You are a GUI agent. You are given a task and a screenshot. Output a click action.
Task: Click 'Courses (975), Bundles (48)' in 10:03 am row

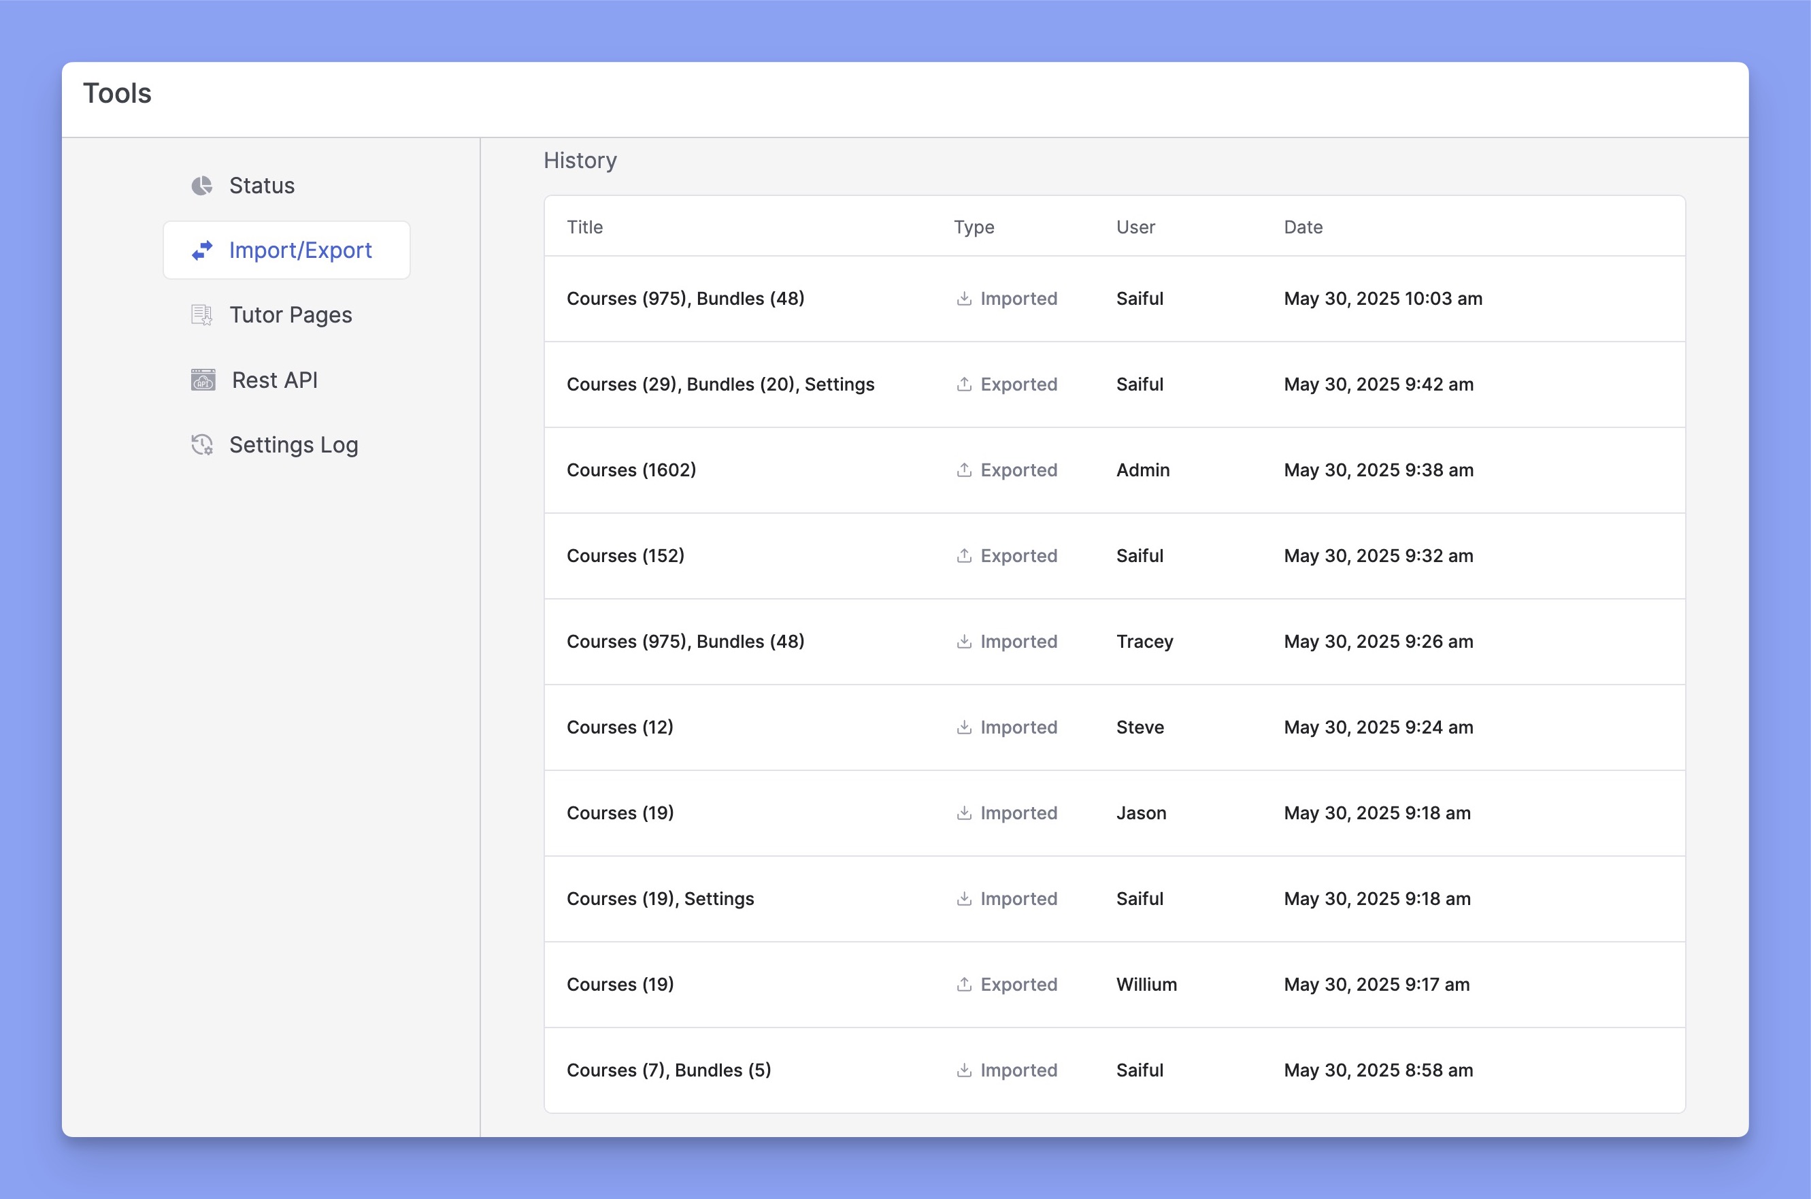[x=686, y=298]
